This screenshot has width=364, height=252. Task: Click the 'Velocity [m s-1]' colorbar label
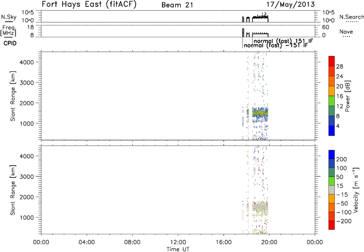point(356,190)
